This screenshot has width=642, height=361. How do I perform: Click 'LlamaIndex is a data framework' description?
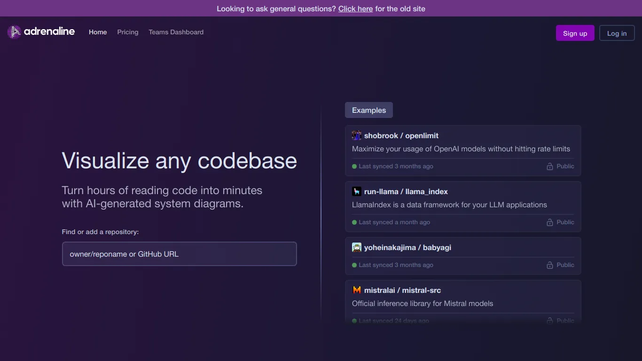tap(449, 204)
